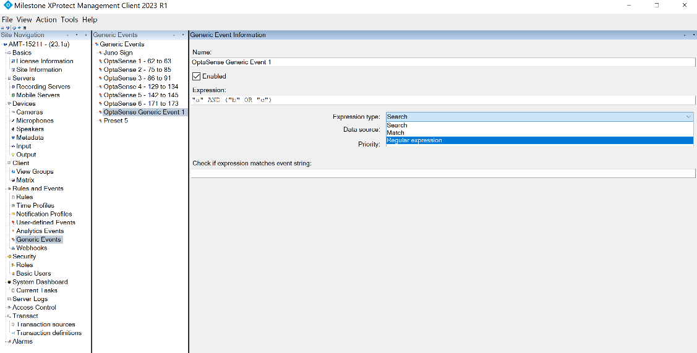Click the event string check field
The image size is (697, 353).
(x=443, y=173)
